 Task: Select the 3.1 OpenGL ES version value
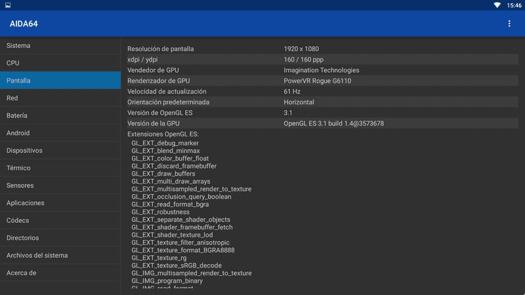tap(288, 113)
